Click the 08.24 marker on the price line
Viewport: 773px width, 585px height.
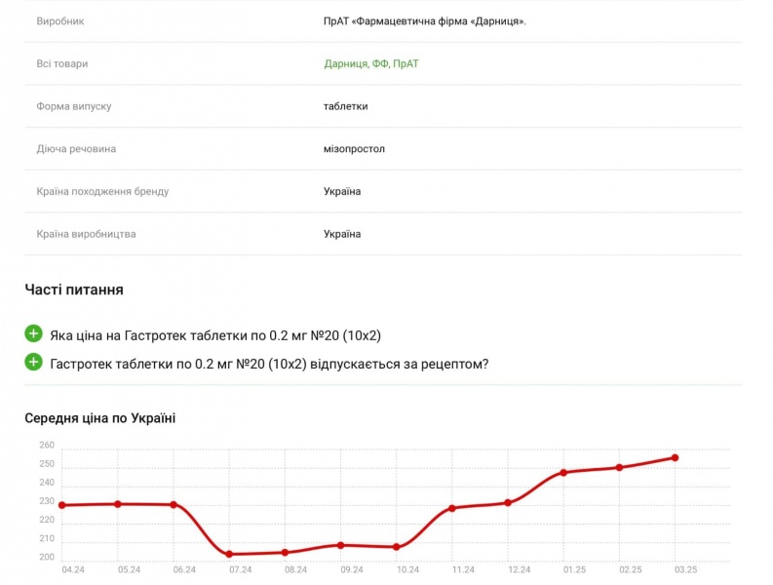(285, 553)
